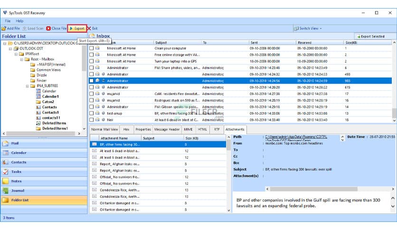Viewport: 397px width, 230px height.
Task: Click the Export Selected button
Action: pos(371,37)
